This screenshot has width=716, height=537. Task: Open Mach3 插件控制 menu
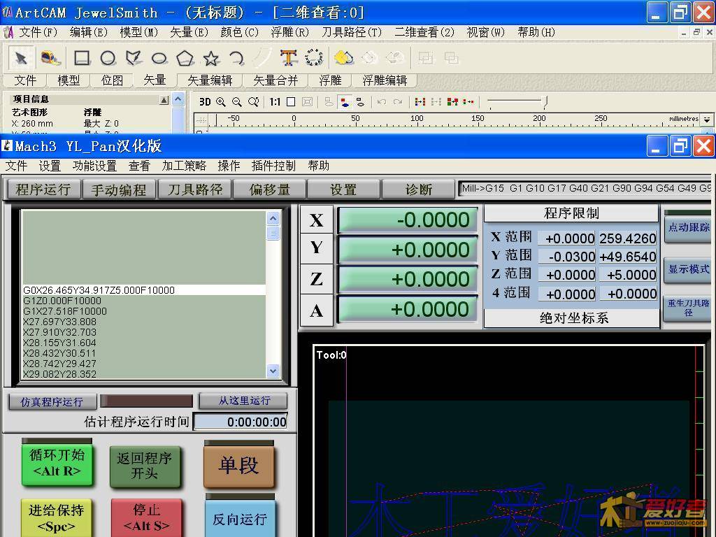pos(273,166)
